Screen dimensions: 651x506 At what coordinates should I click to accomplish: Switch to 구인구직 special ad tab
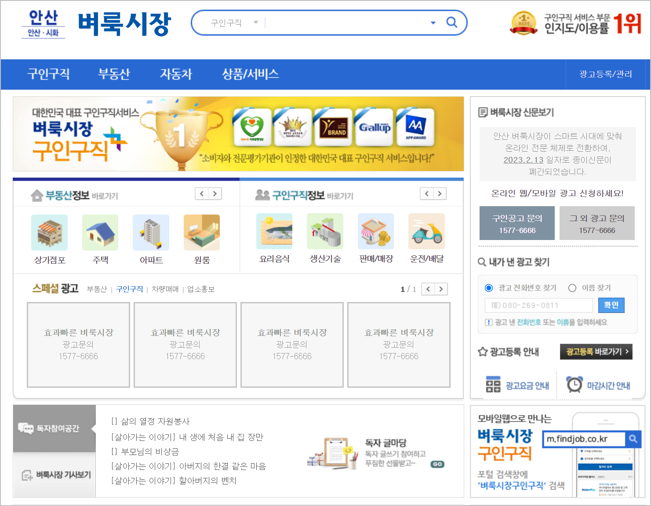[129, 289]
